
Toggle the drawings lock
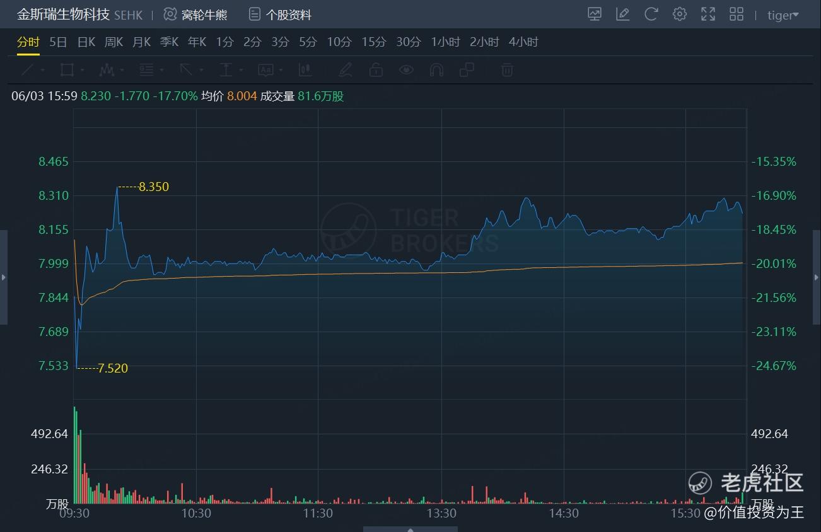pyautogui.click(x=376, y=69)
